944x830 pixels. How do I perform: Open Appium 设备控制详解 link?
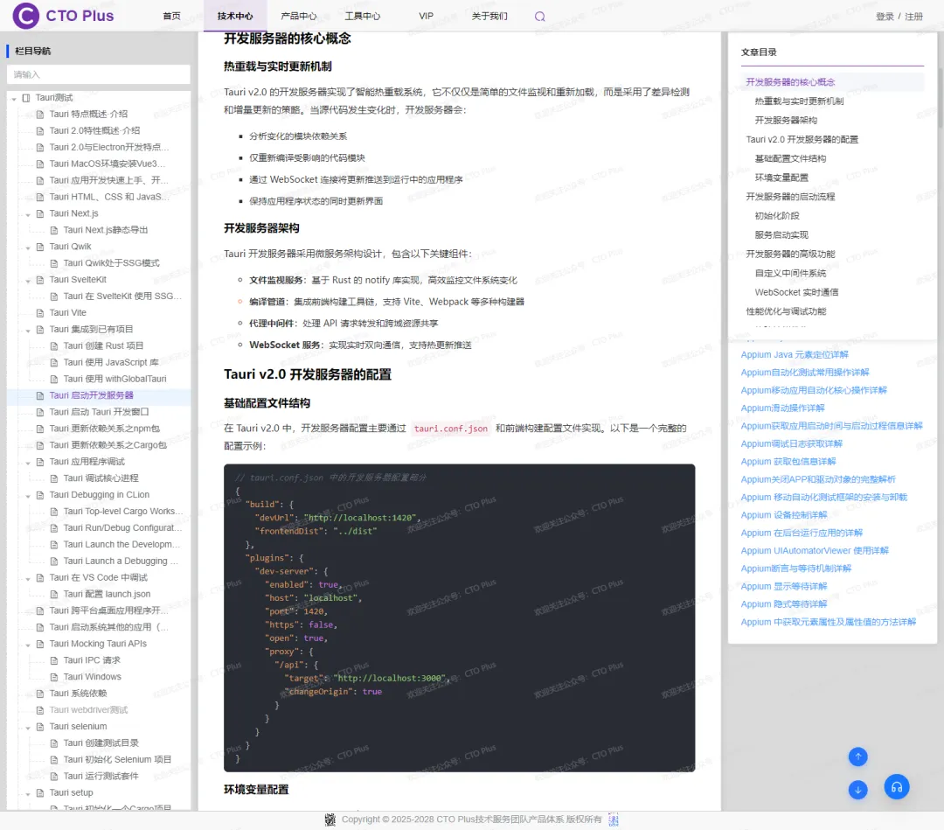(784, 515)
